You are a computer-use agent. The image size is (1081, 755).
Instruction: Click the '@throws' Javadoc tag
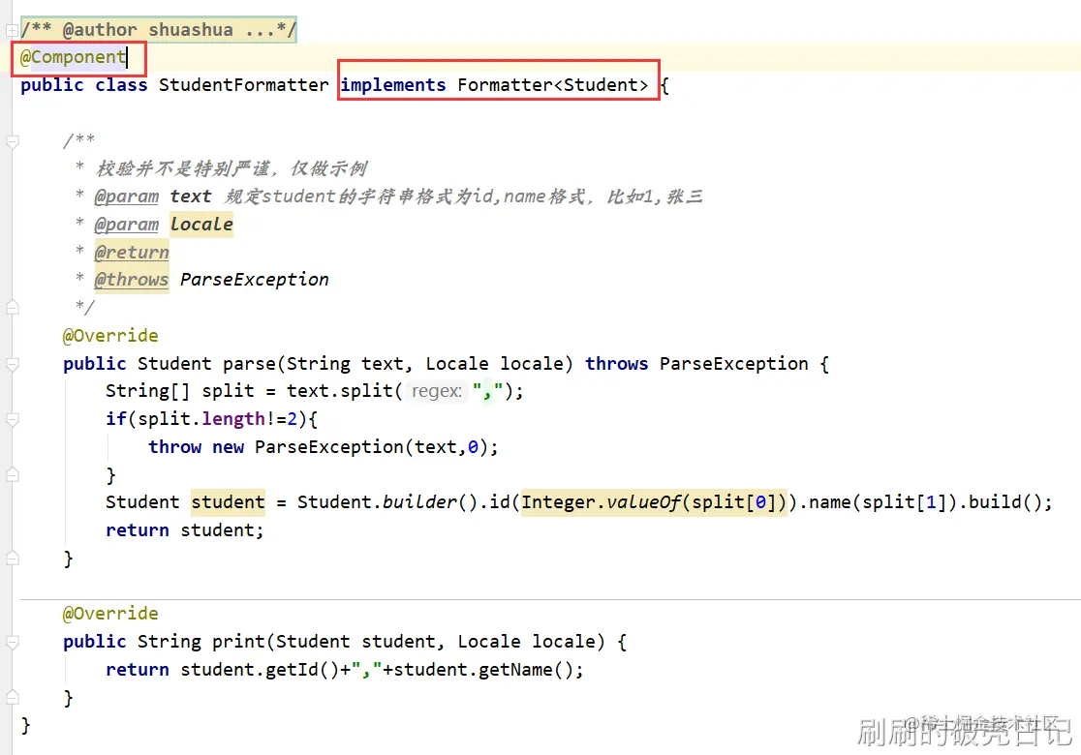132,280
